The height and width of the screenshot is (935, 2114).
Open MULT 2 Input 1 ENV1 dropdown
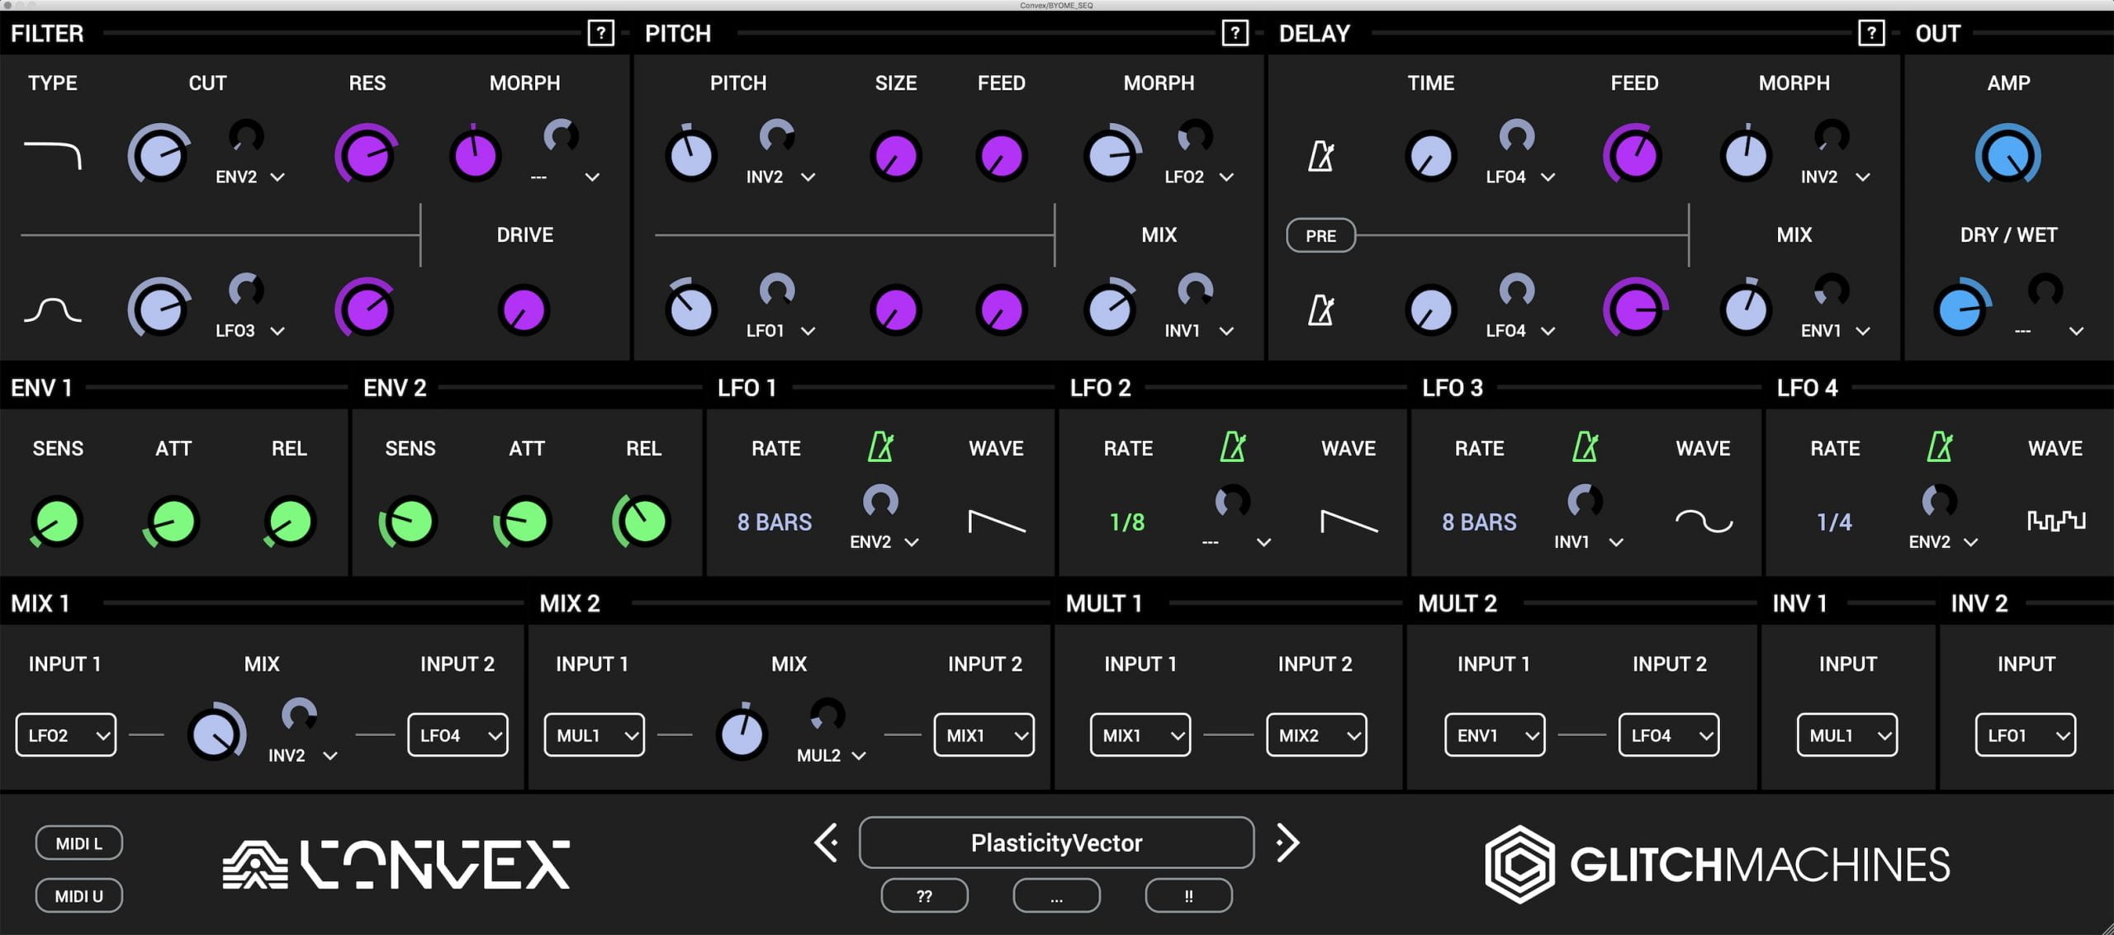click(1494, 735)
